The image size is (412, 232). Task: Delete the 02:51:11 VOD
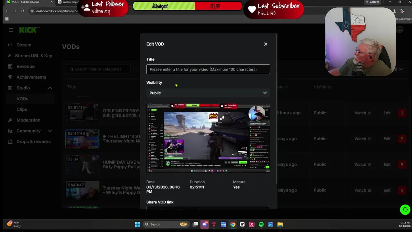(x=402, y=113)
